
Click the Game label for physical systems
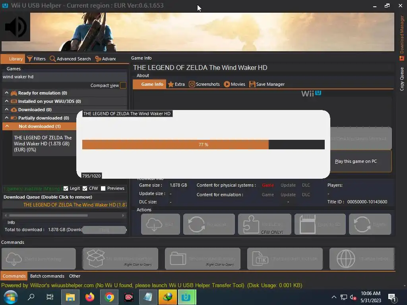(x=268, y=185)
